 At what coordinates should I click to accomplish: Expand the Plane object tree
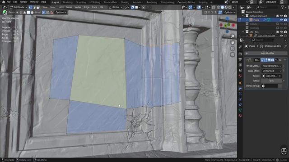coord(247,20)
